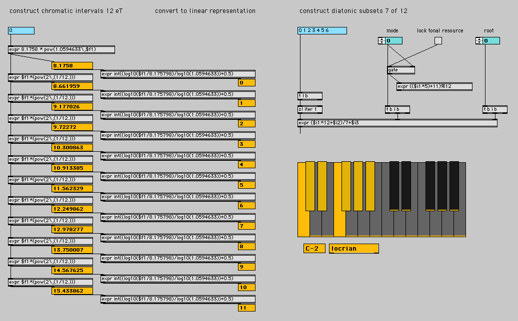Select the zl iter 1 object
This screenshot has height=321, width=518.
[x=310, y=109]
